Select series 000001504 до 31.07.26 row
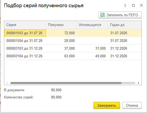This screenshot has width=147, height=113. [x=73, y=41]
